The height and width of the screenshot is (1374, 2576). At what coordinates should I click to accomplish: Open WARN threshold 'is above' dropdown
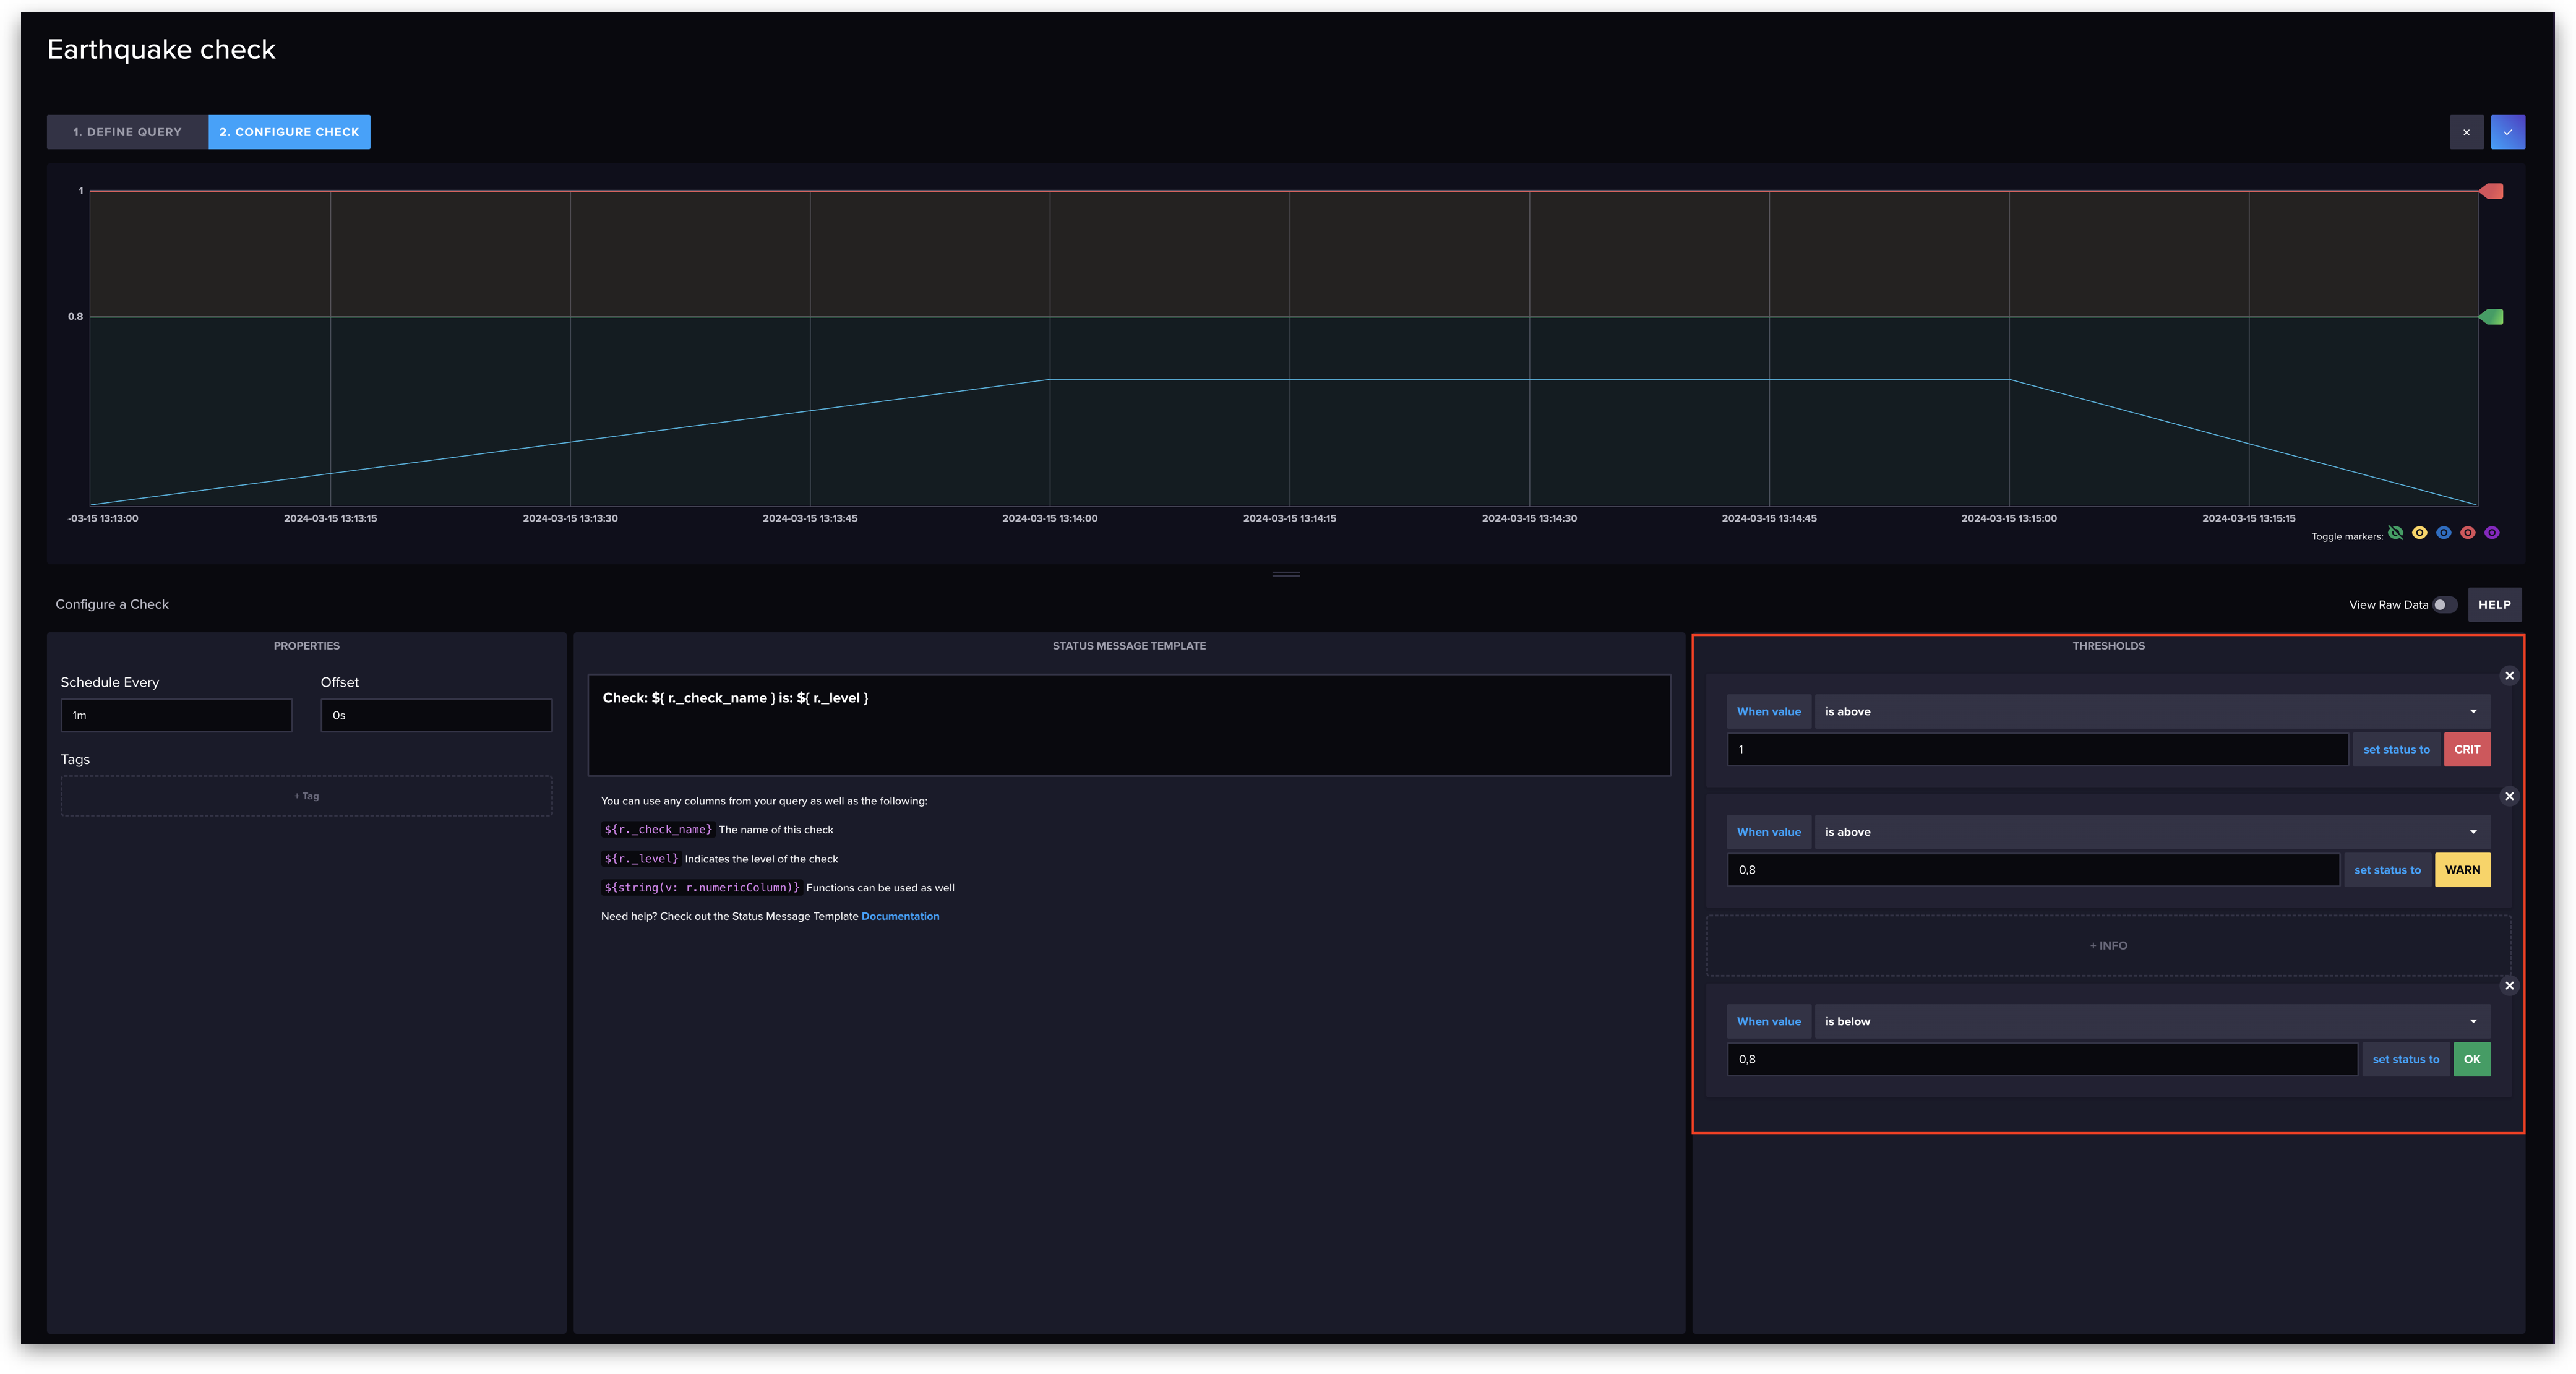(x=2151, y=832)
